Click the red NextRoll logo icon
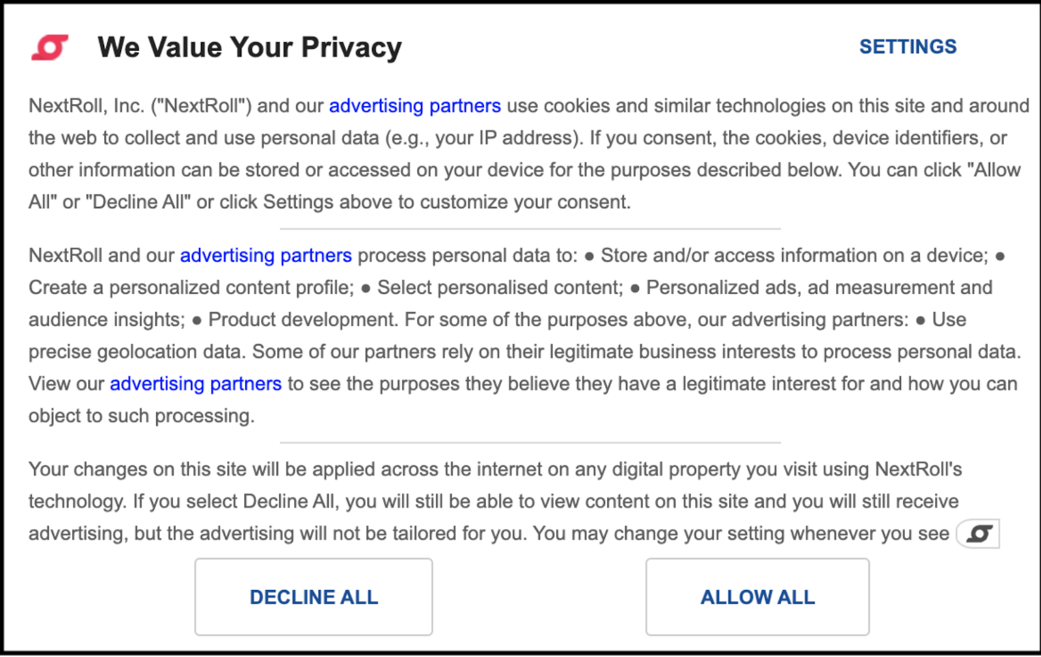The image size is (1041, 657). tap(50, 47)
